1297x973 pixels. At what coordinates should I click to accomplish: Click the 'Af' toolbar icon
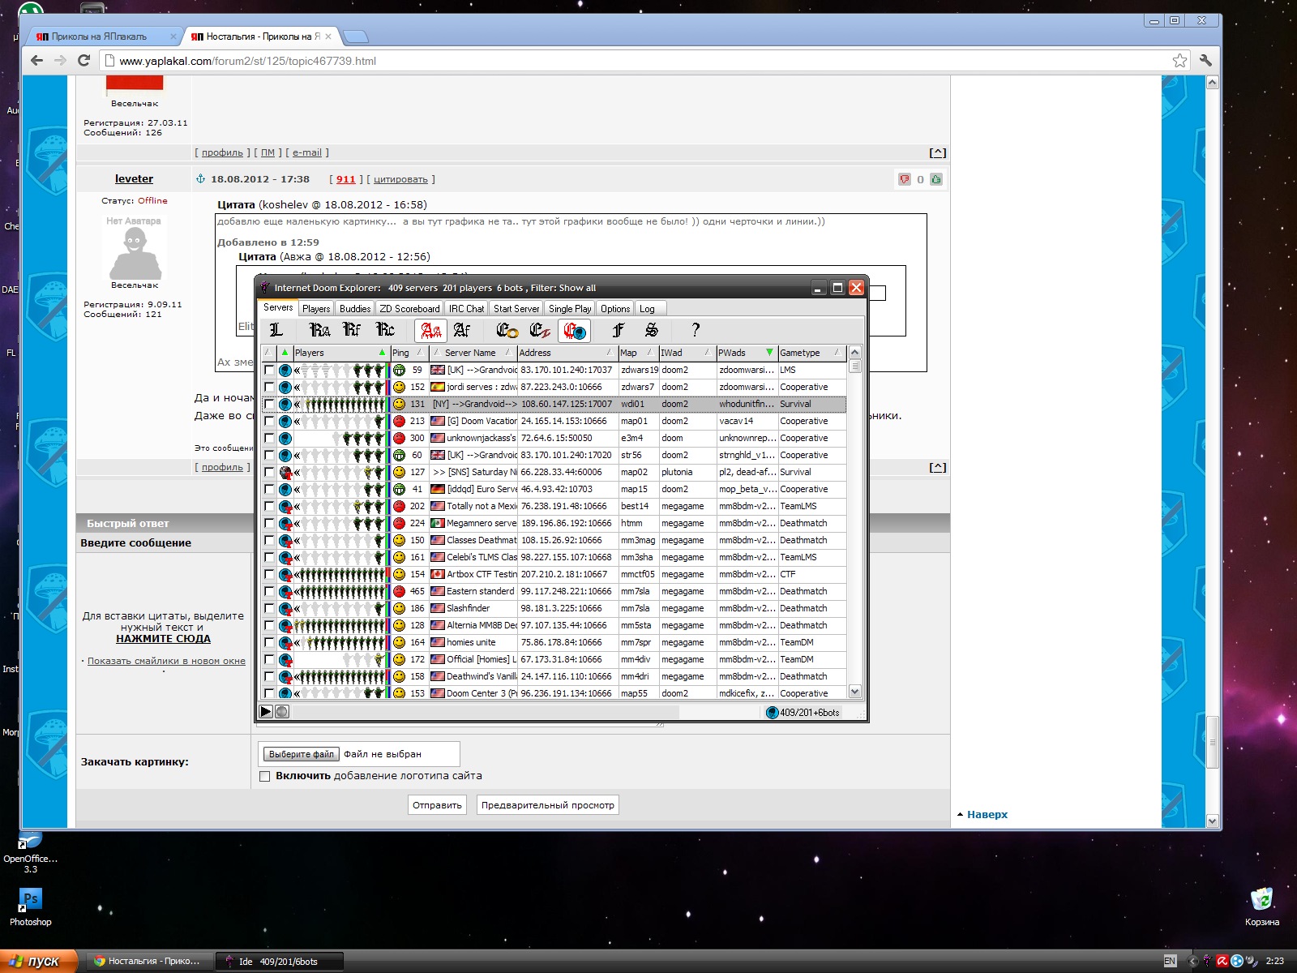462,330
